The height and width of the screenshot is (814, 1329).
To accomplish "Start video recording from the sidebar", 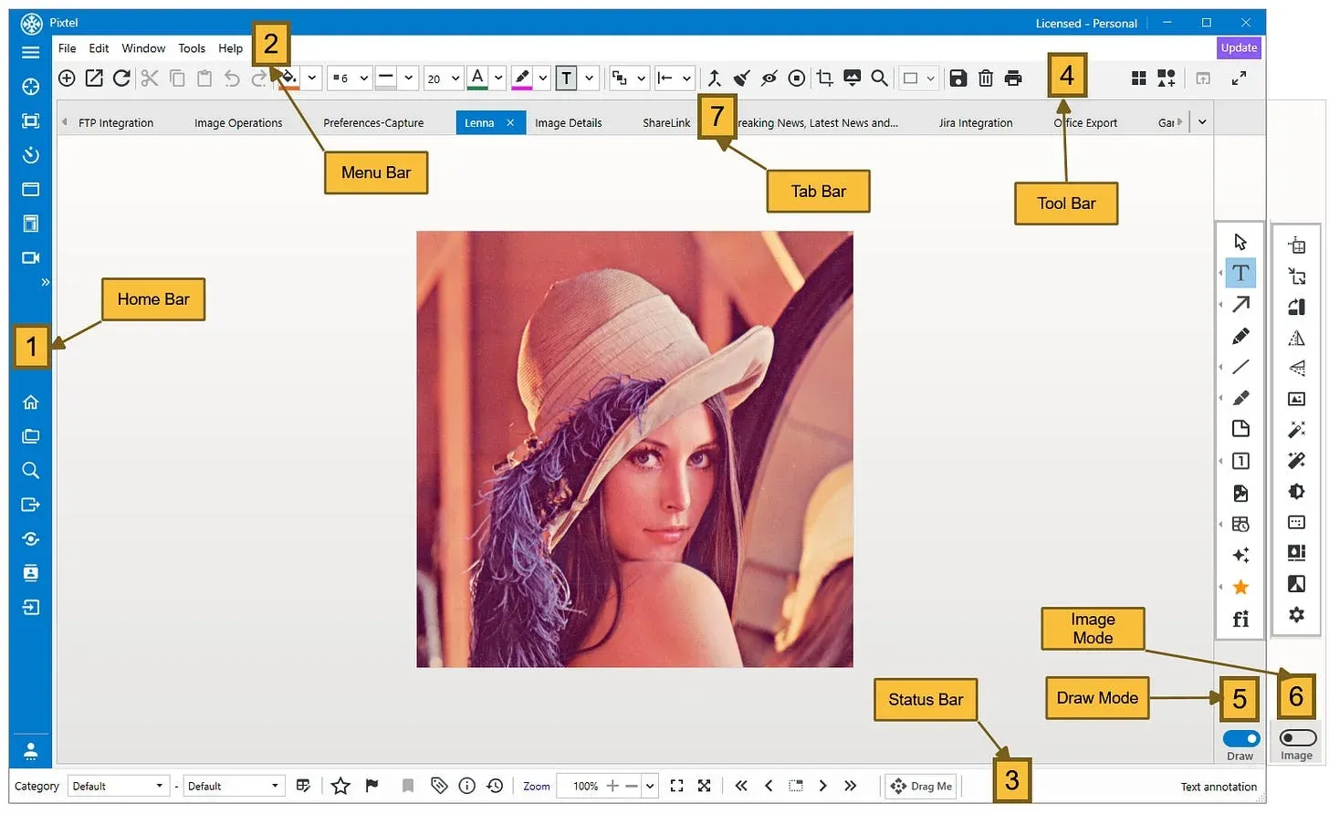I will [x=30, y=258].
